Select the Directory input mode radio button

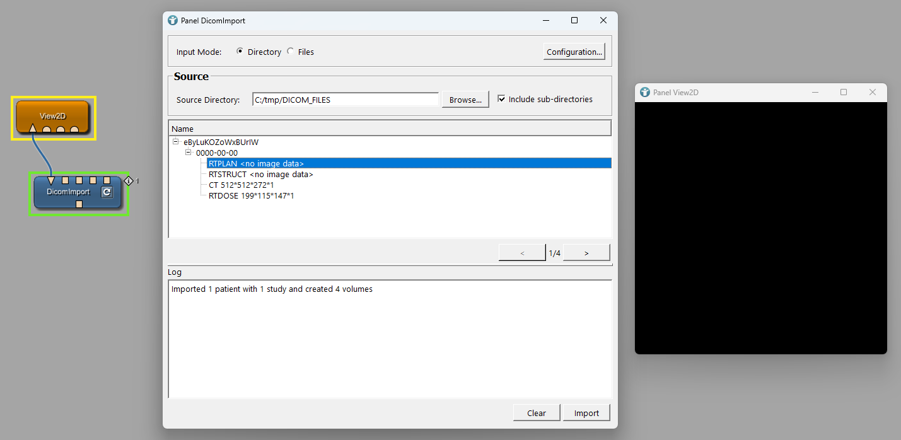coord(240,52)
